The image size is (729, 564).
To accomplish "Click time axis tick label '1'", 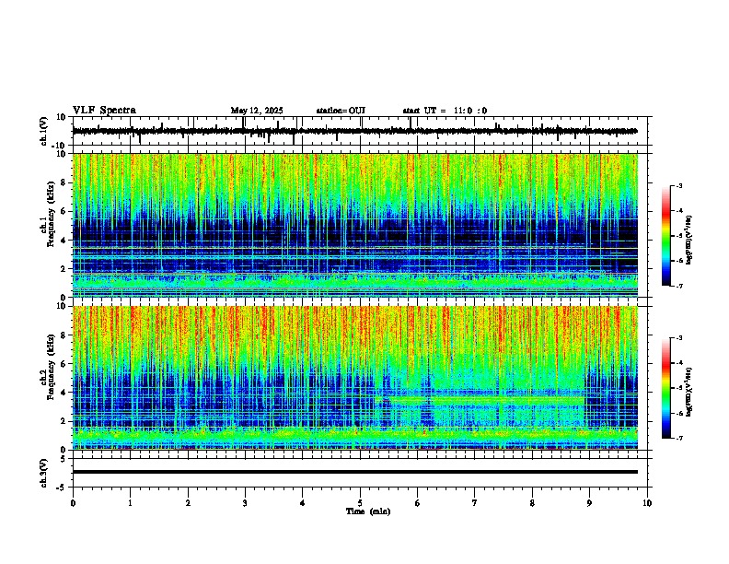I will click(x=130, y=503).
